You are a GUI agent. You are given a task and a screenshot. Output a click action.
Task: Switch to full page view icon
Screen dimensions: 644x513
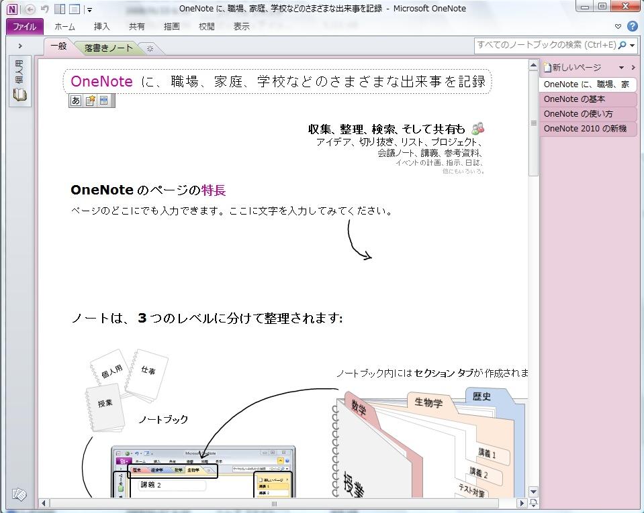pyautogui.click(x=75, y=9)
